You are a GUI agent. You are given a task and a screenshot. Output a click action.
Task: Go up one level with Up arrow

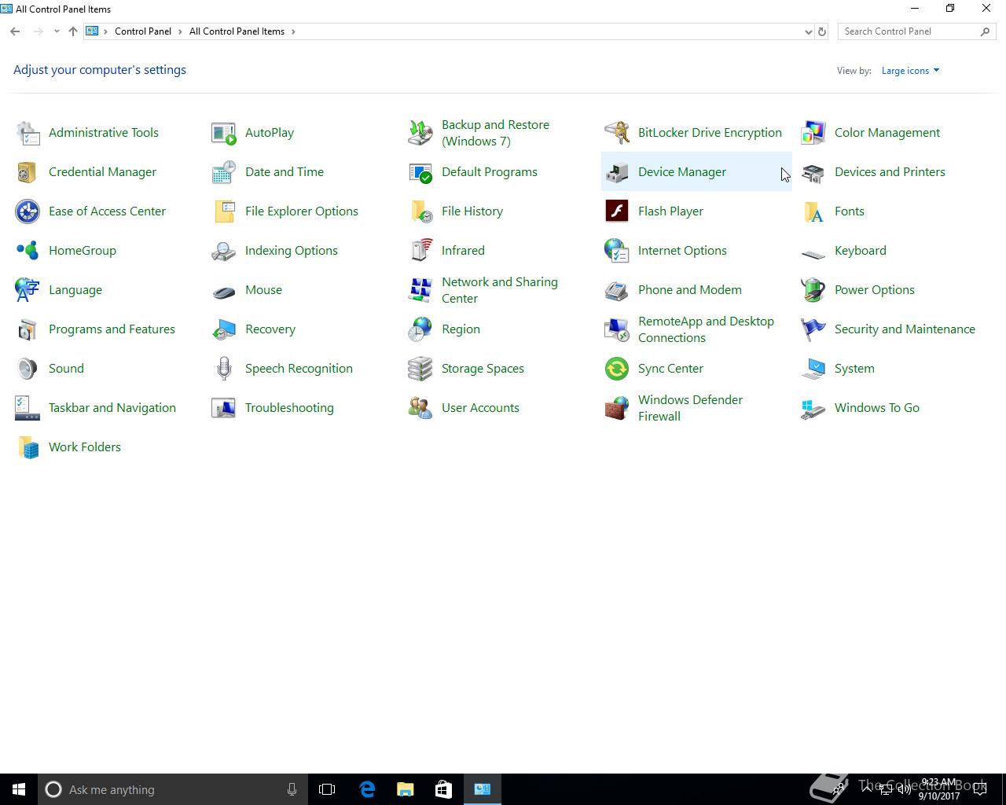[73, 31]
